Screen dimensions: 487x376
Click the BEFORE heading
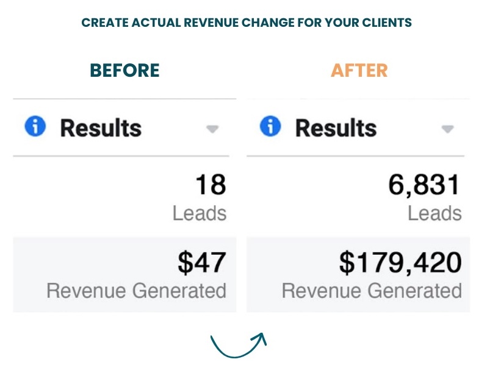click(124, 71)
